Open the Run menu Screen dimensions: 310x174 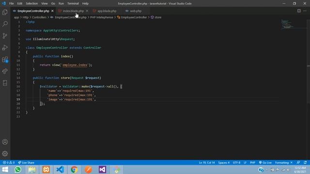(61, 3)
